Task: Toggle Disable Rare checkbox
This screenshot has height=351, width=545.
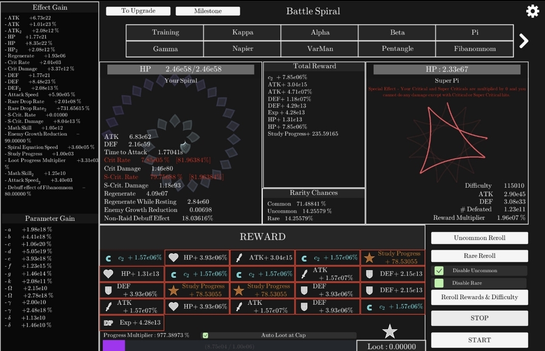Action: [439, 283]
